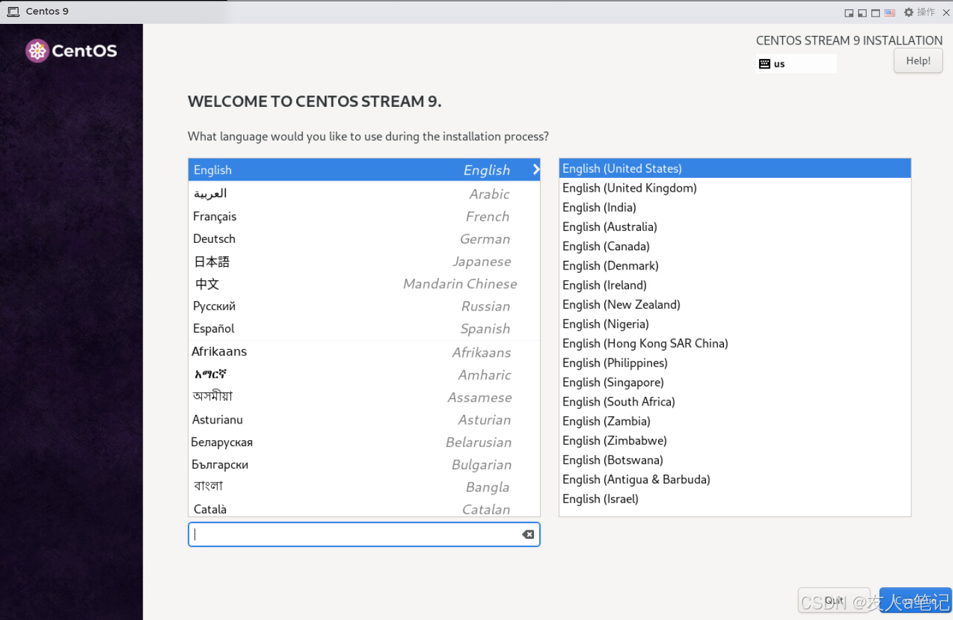This screenshot has height=620, width=953.
Task: Click the language search input field
Action: (364, 534)
